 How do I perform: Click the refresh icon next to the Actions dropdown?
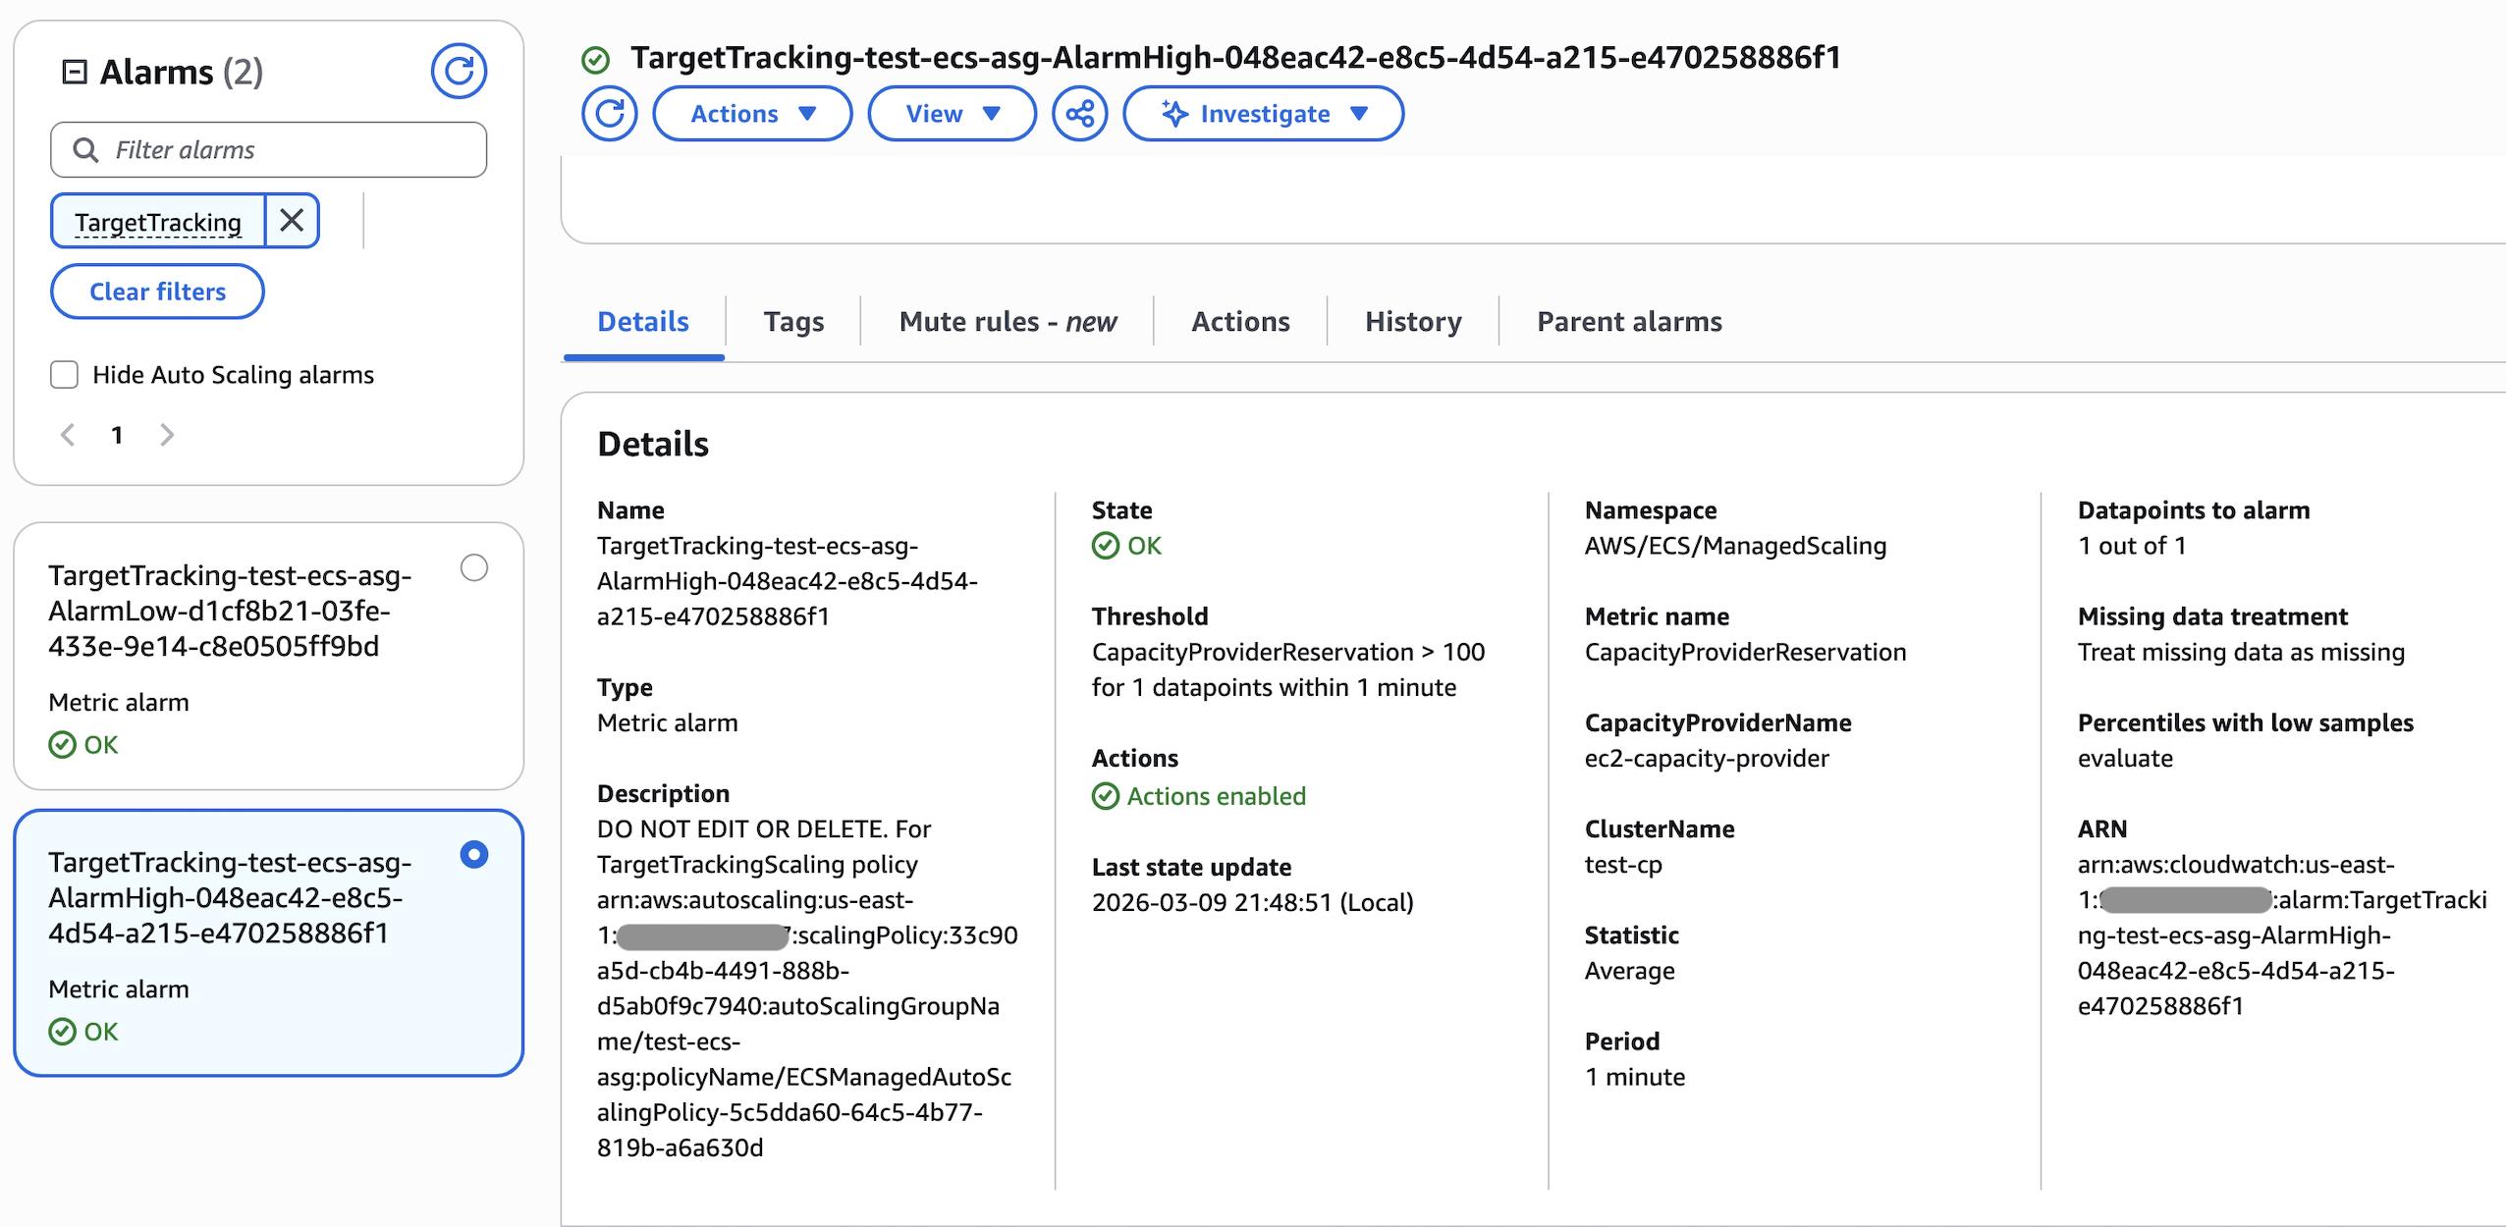pyautogui.click(x=610, y=114)
